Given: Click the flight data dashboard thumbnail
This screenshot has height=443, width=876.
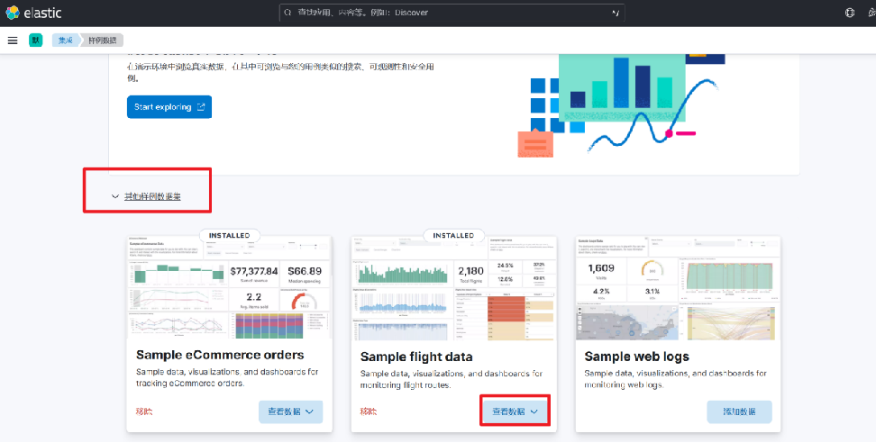Looking at the screenshot, I should click(453, 288).
